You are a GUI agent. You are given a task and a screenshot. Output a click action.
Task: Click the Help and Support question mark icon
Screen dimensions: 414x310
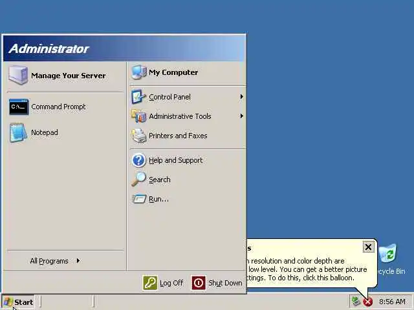[138, 160]
